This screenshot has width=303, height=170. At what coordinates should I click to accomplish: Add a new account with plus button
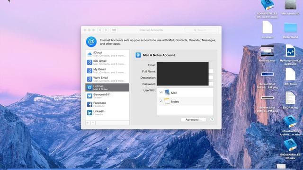tap(88, 123)
